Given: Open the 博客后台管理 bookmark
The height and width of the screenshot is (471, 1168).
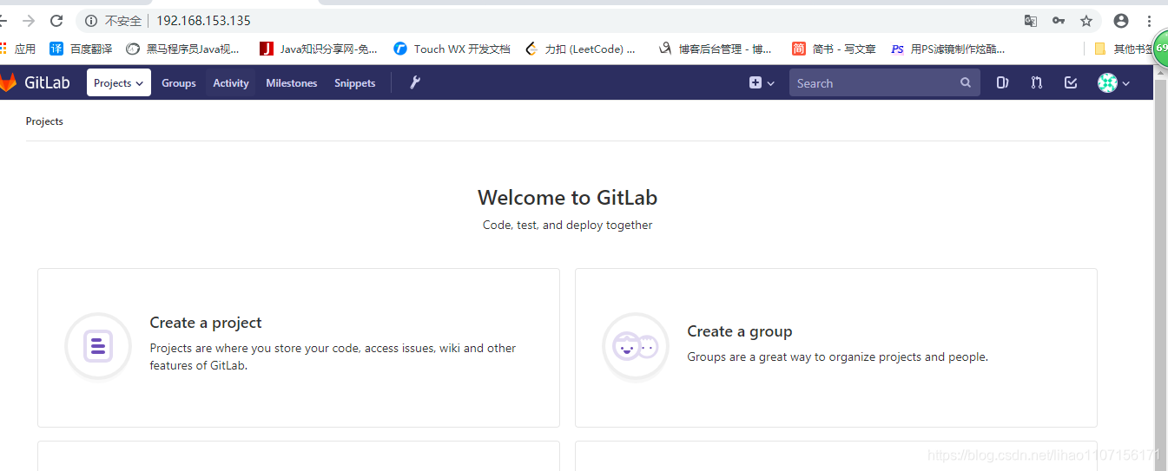Looking at the screenshot, I should pyautogui.click(x=715, y=49).
